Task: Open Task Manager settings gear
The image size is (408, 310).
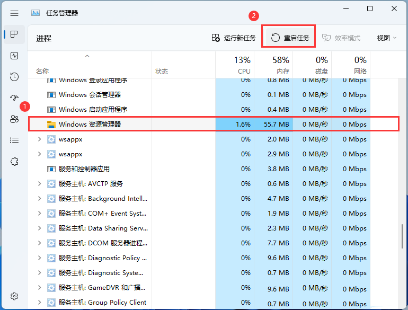Action: click(x=14, y=296)
